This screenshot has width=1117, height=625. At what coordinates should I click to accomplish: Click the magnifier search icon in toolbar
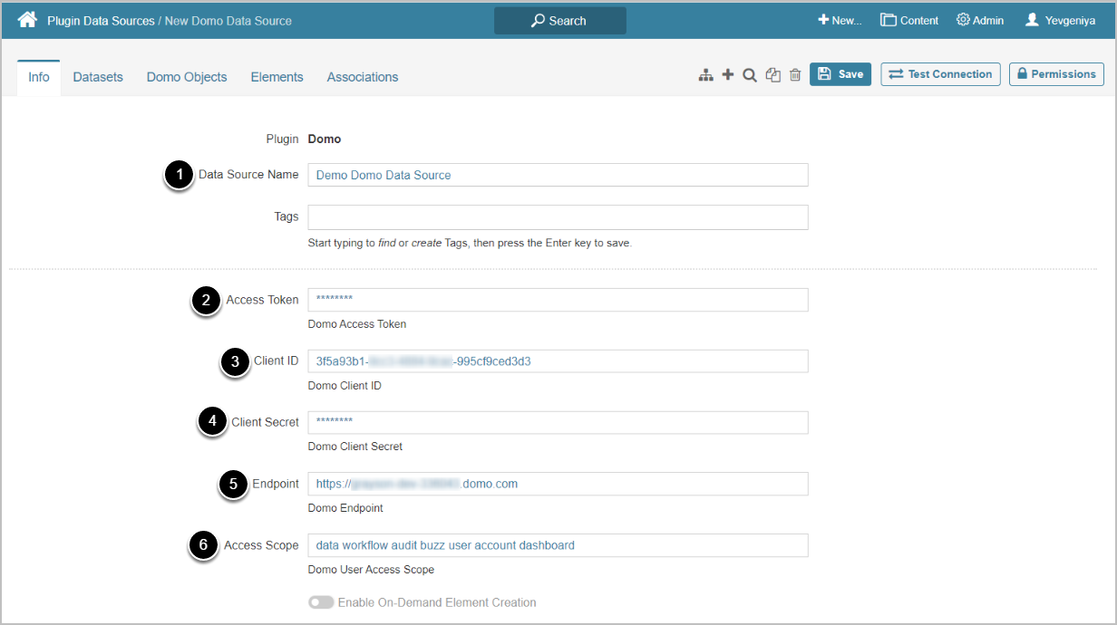pos(750,75)
